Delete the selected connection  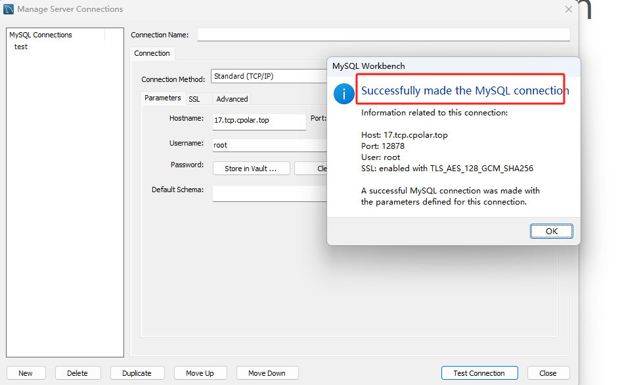coord(77,373)
